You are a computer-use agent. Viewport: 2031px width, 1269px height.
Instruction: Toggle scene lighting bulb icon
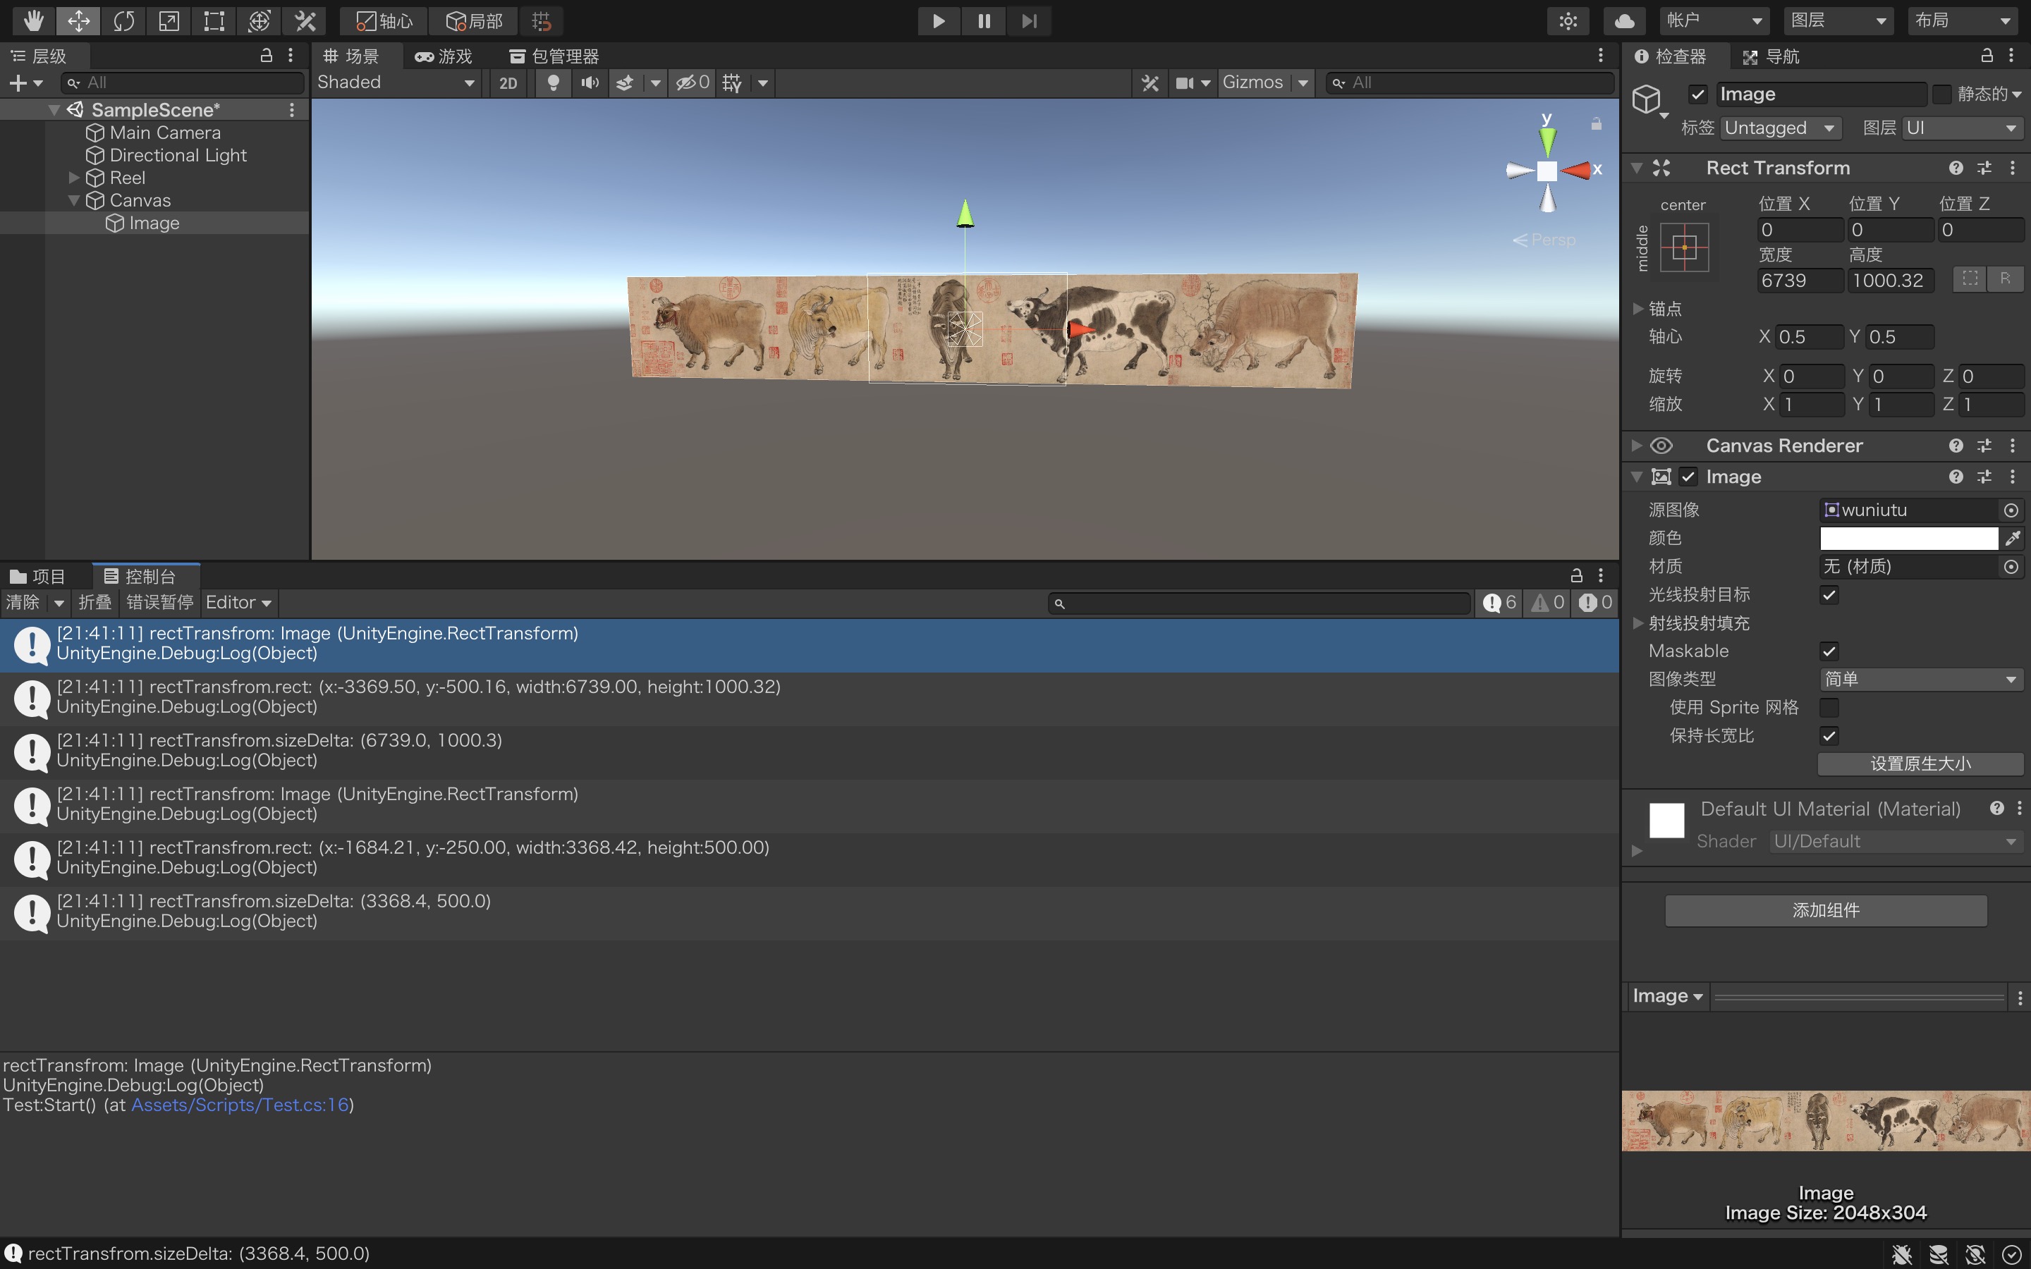[x=553, y=82]
